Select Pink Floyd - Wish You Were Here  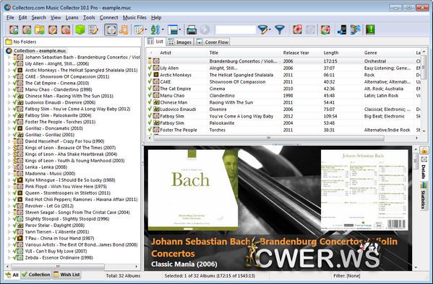[x=66, y=187]
